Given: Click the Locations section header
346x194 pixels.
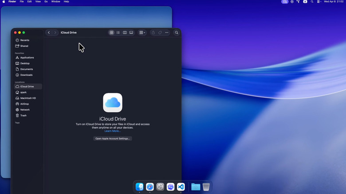Looking at the screenshot, I should pyautogui.click(x=20, y=82).
